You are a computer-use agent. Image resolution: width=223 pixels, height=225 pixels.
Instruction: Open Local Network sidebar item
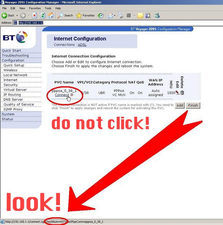coord(15,75)
